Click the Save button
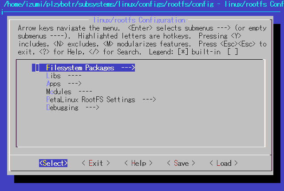The image size is (284, 191). 181,163
